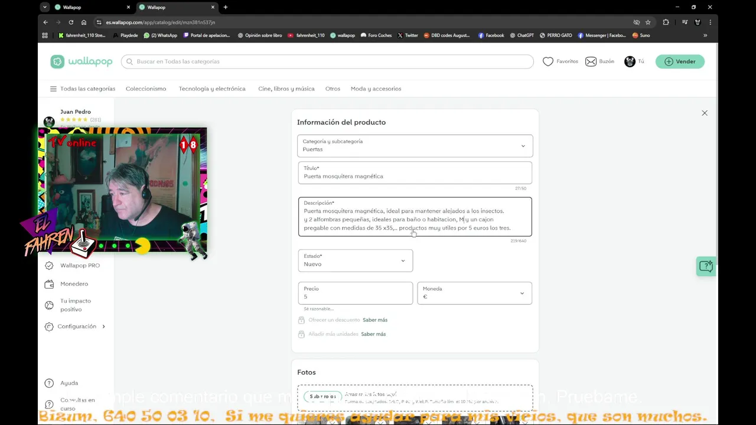This screenshot has height=425, width=756.
Task: Open WhatsApp bookmark
Action: click(160, 35)
